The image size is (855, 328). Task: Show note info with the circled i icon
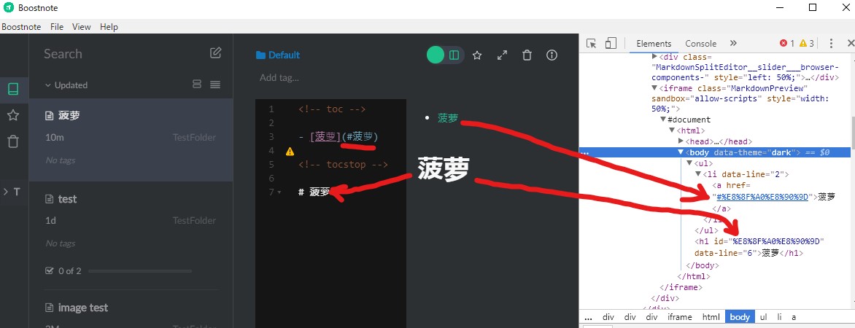(552, 55)
